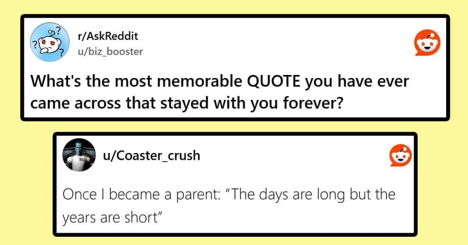Visit the u/biz_booster user profile
Image resolution: width=468 pixels, height=245 pixels.
[x=111, y=51]
